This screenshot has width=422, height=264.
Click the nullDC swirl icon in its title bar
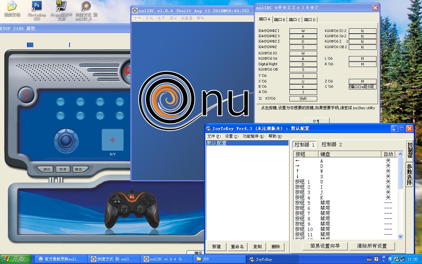[x=135, y=11]
